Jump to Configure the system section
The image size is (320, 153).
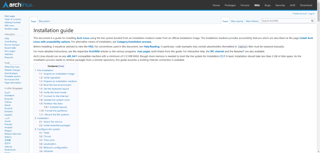pos(49,129)
